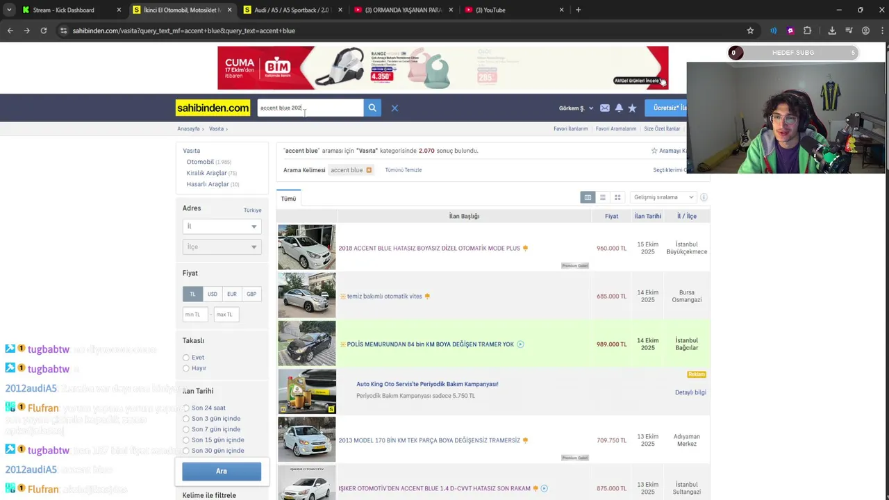Select the table column view icon
889x500 pixels.
click(588, 197)
